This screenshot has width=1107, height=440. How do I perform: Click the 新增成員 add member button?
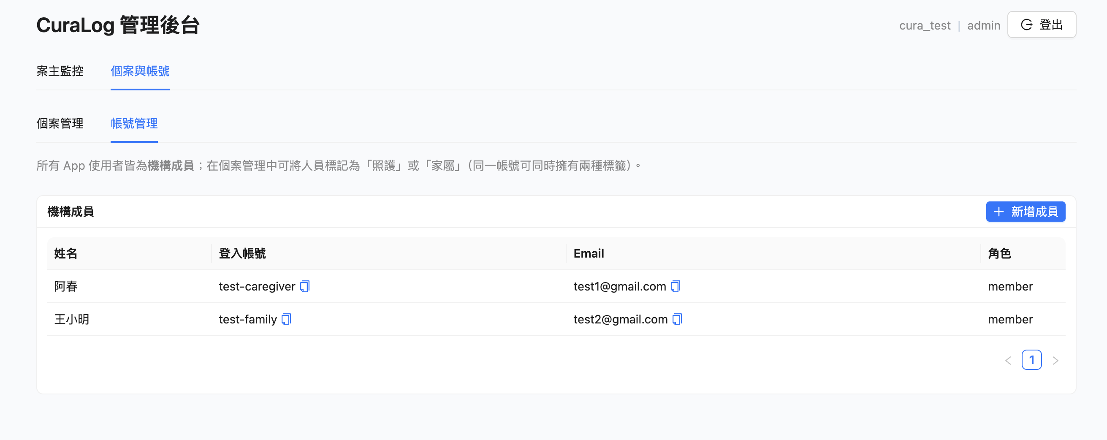tap(1026, 212)
